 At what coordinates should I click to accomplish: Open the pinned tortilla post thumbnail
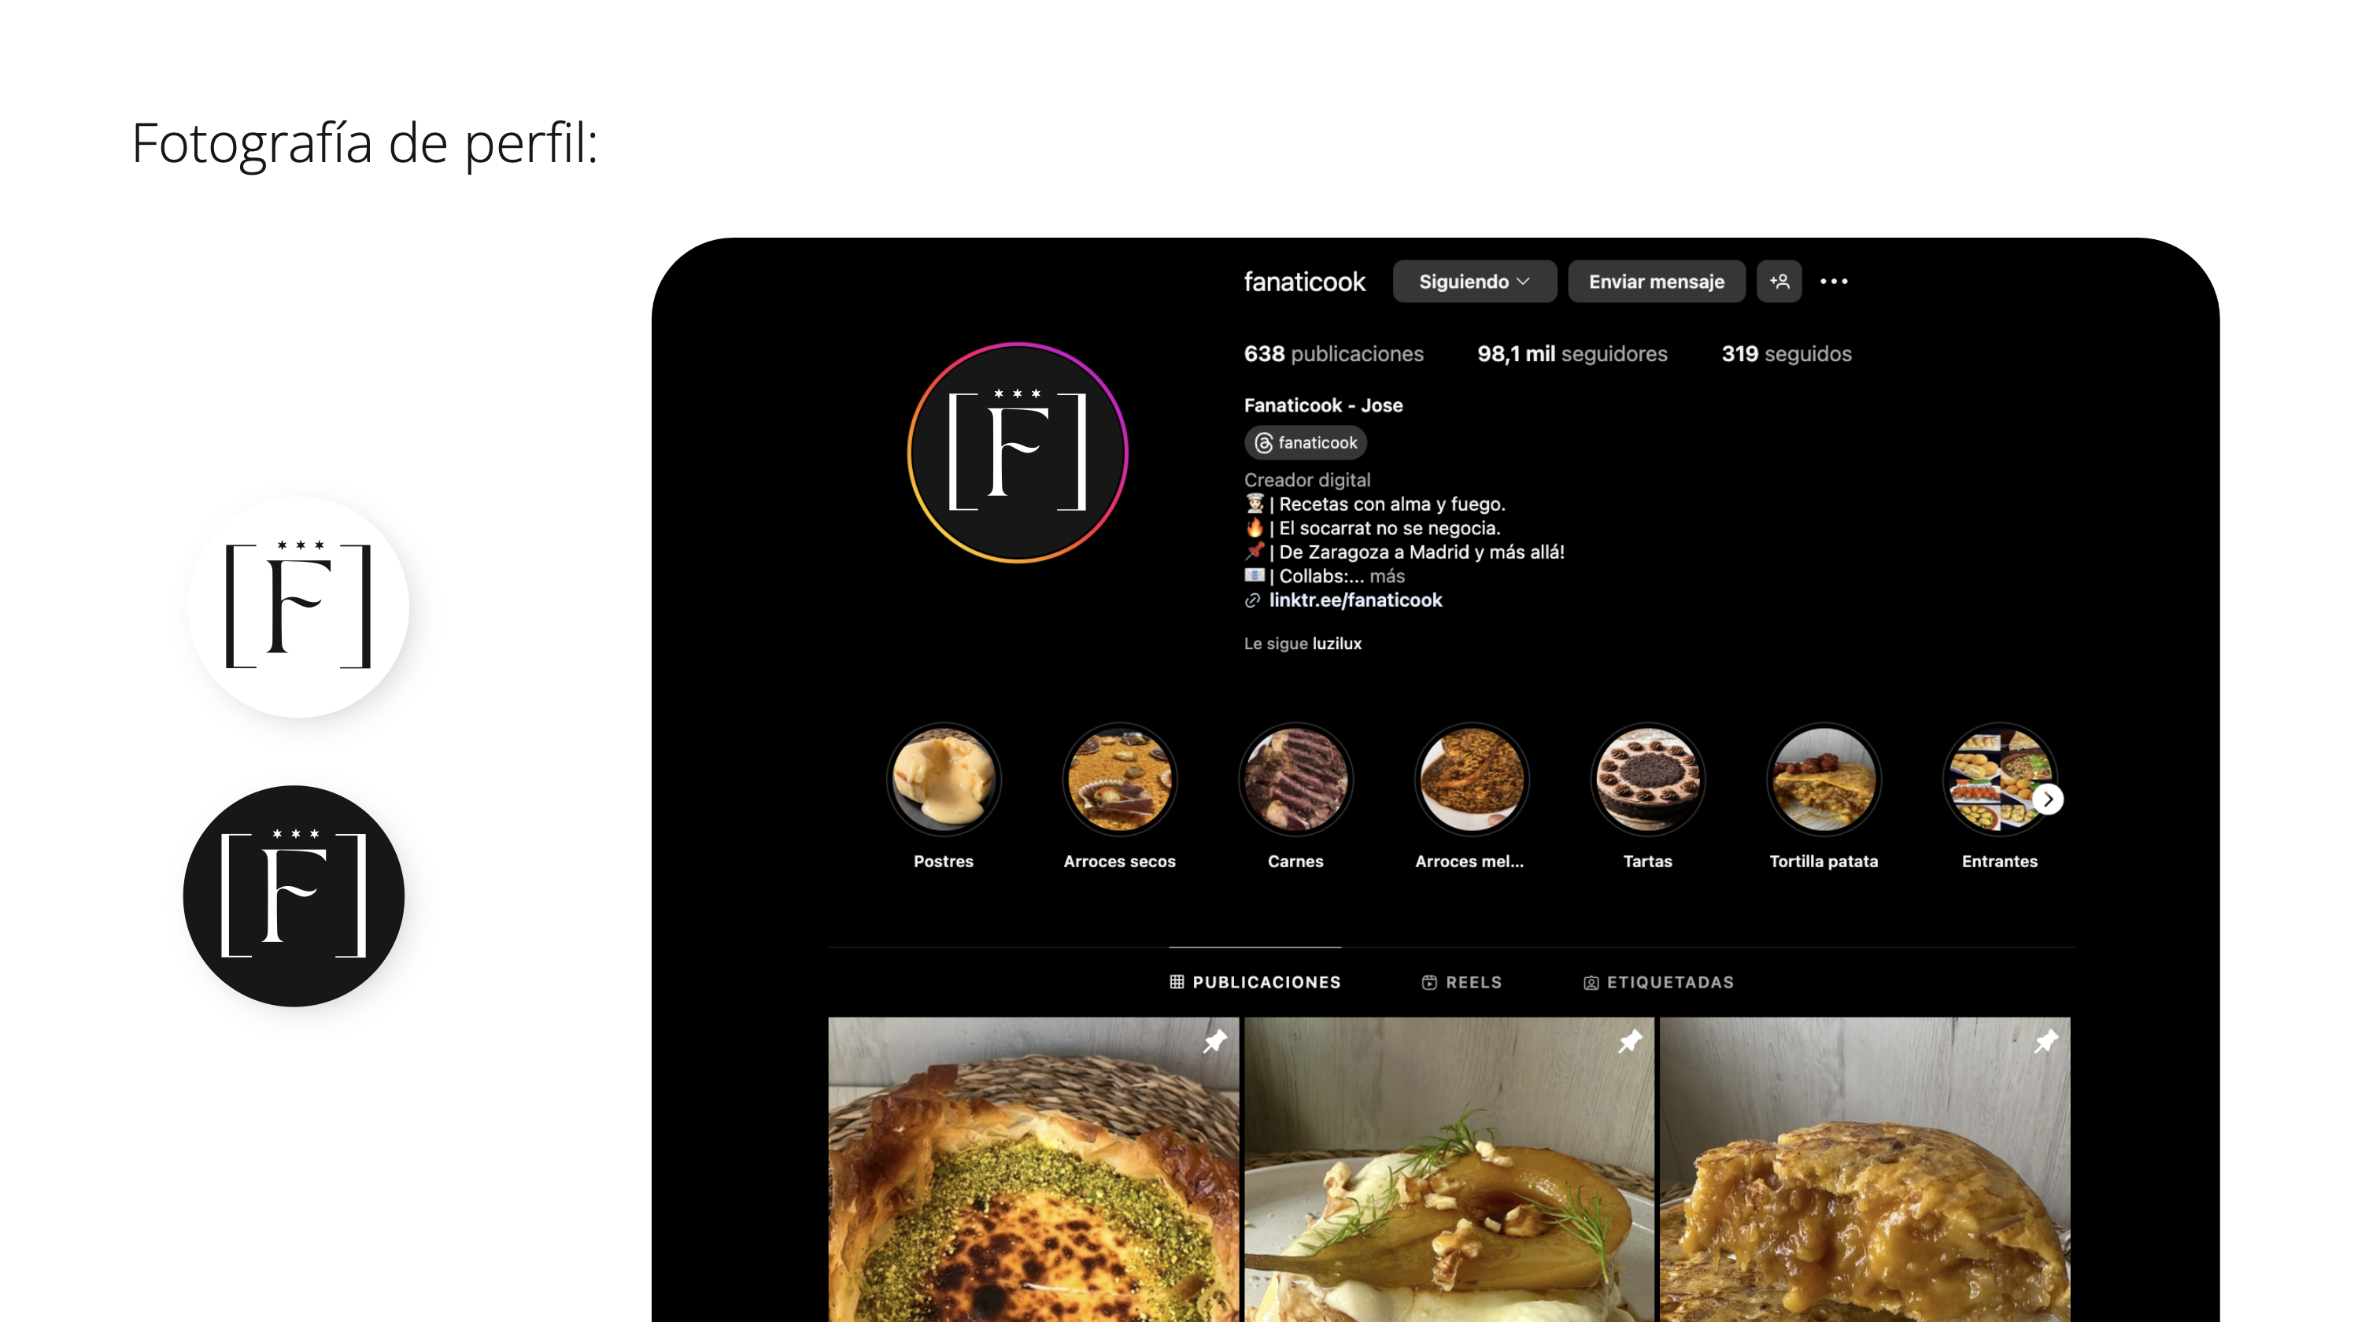pos(1864,1169)
